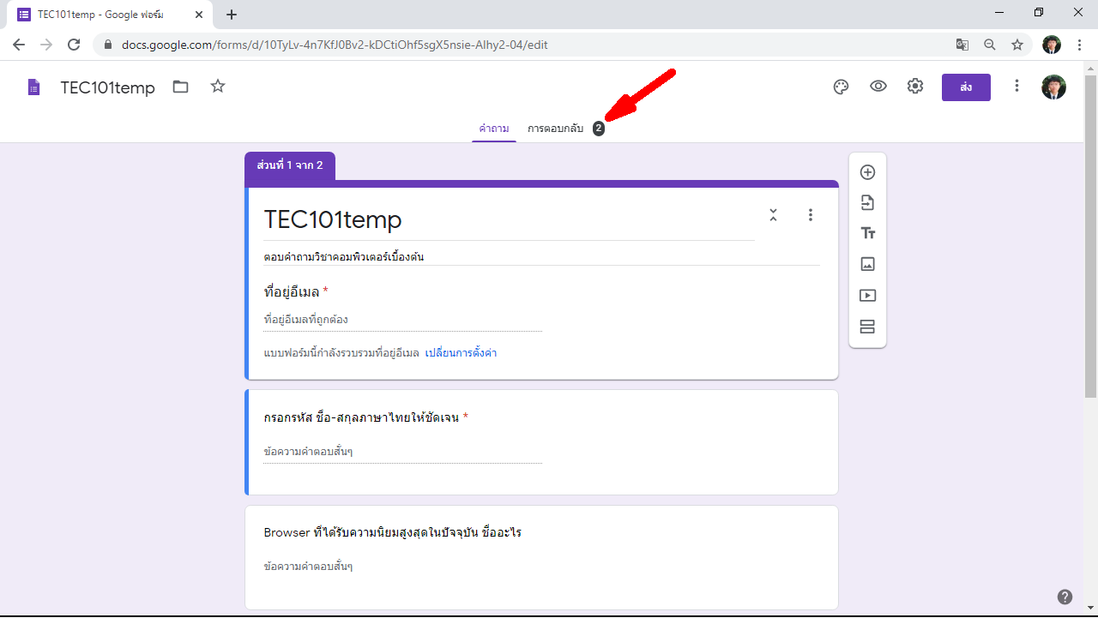Open the top-right More options menu
This screenshot has height=618, width=1098.
click(1017, 87)
